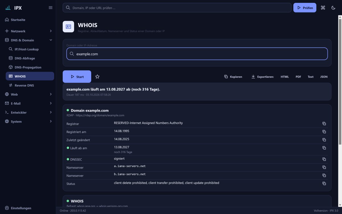Click the Web globe icon
This screenshot has height=214, width=342.
[7, 94]
